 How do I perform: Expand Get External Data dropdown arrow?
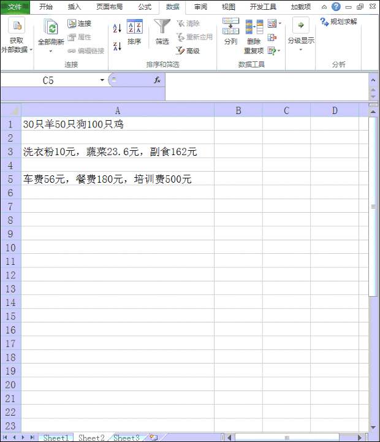point(31,50)
